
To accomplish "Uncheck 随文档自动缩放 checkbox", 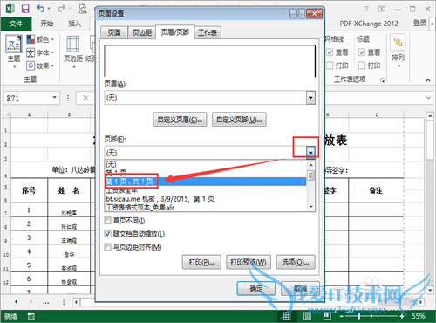I will [108, 234].
